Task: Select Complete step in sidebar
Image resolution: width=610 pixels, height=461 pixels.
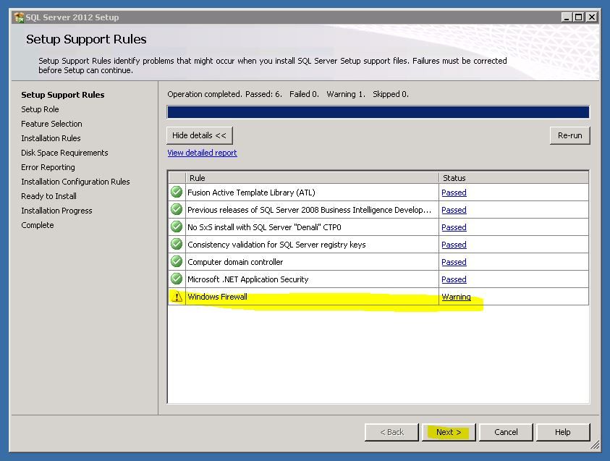Action: [x=38, y=225]
